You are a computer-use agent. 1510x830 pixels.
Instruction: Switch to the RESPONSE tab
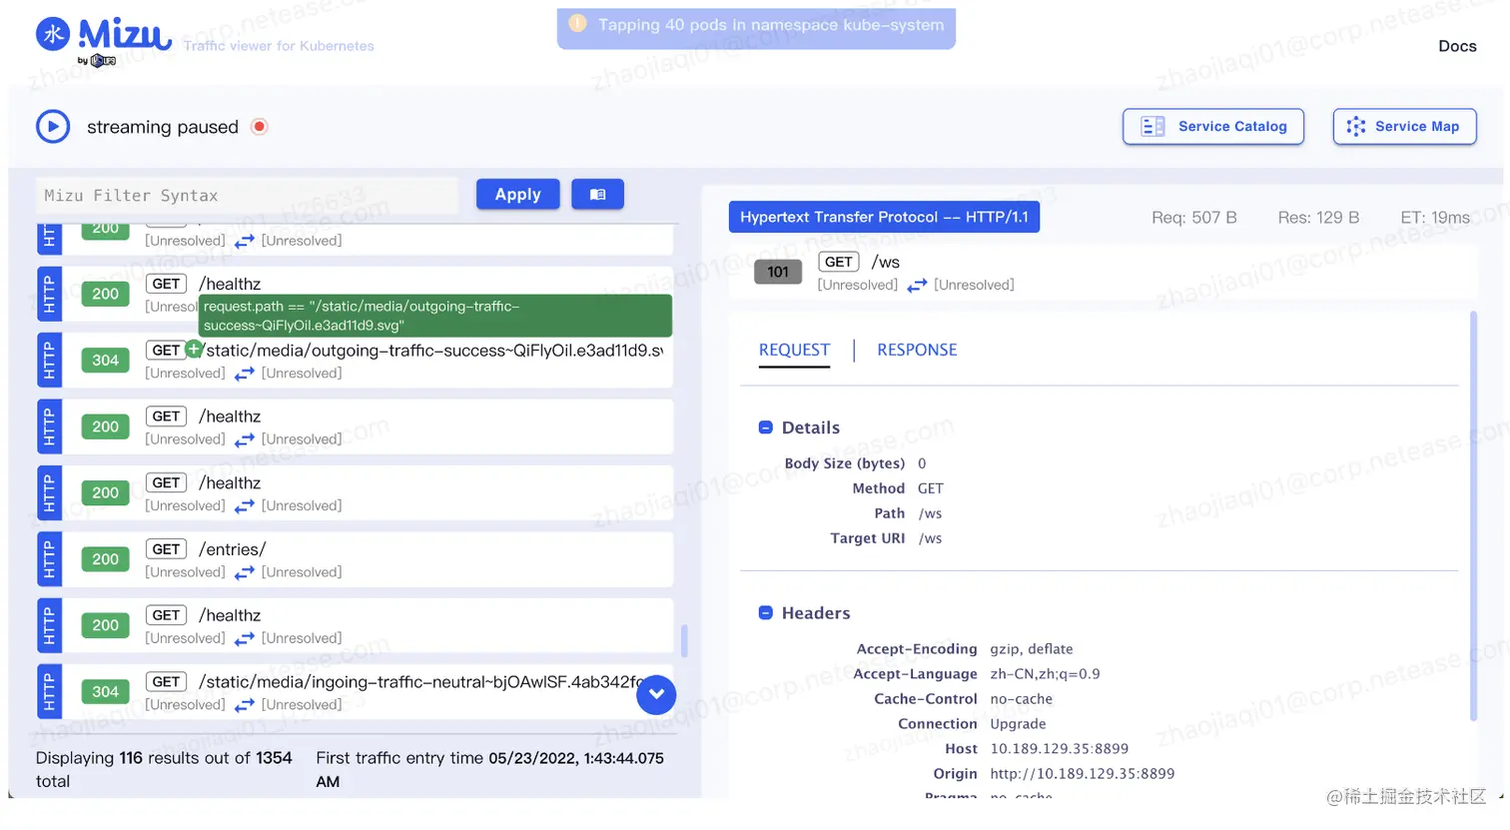(917, 350)
